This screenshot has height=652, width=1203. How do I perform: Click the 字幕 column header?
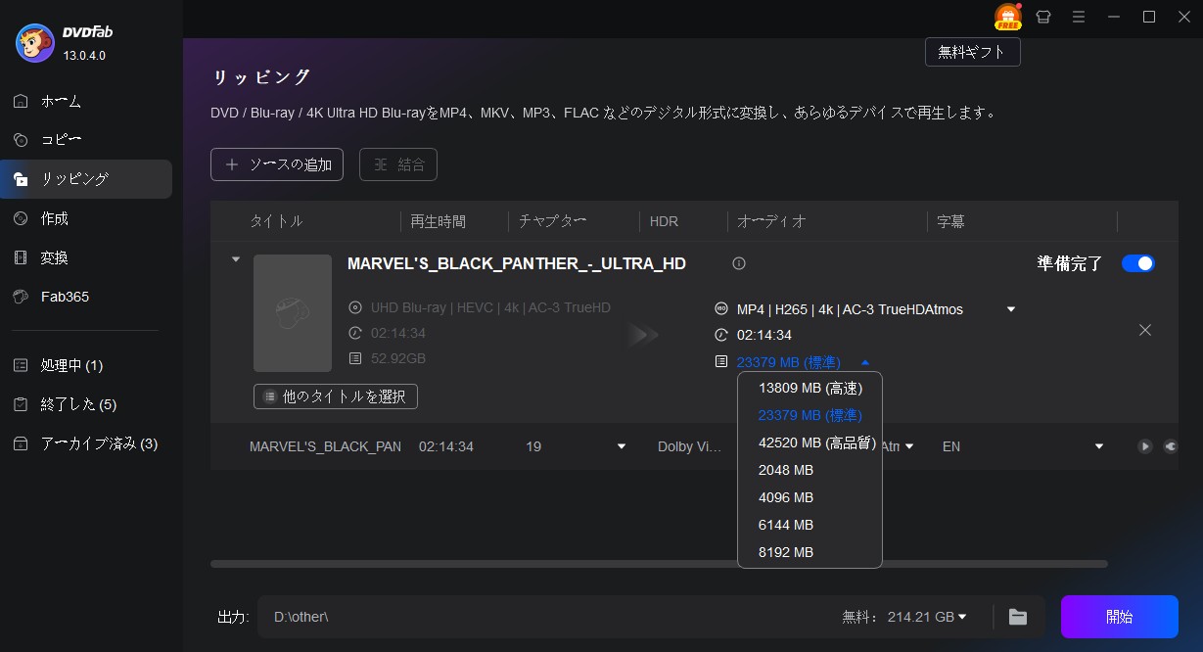point(951,221)
